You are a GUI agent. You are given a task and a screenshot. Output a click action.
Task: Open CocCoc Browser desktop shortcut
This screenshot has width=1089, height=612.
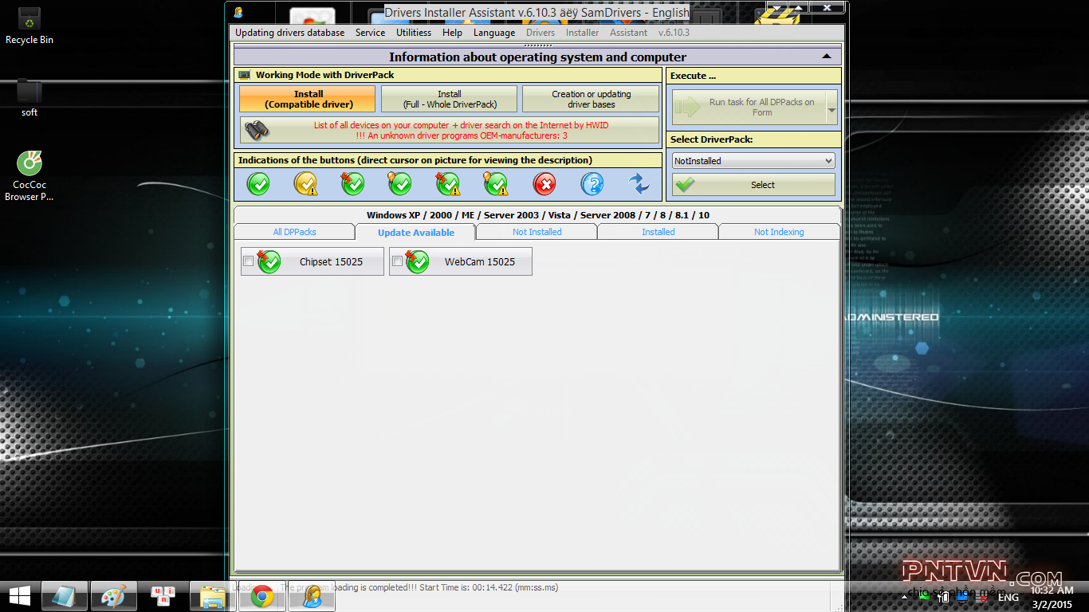(29, 176)
